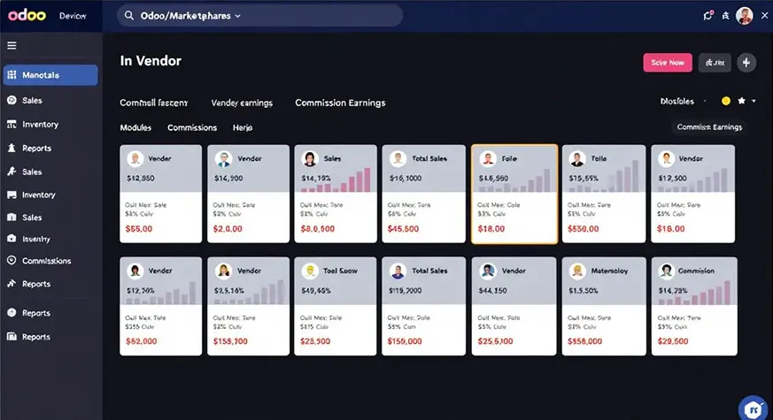The width and height of the screenshot is (773, 420).
Task: Click the $159,000 amount
Action: click(x=405, y=341)
